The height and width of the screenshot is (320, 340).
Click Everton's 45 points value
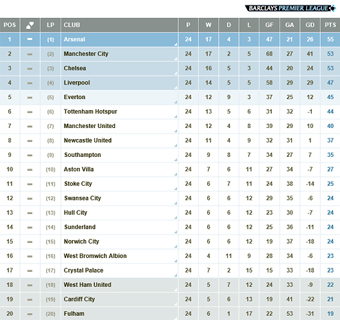(x=330, y=97)
